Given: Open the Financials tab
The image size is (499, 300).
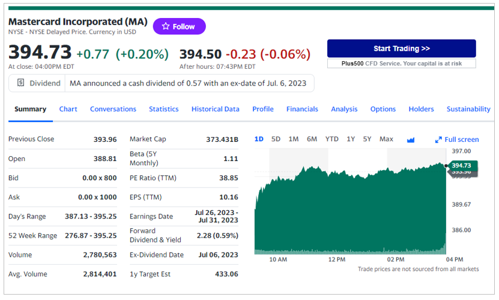Looking at the screenshot, I should pos(302,109).
